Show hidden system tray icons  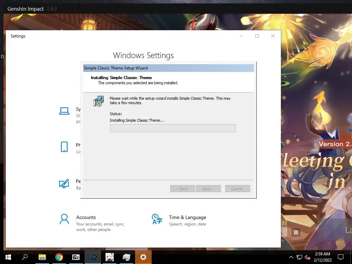pyautogui.click(x=291, y=257)
